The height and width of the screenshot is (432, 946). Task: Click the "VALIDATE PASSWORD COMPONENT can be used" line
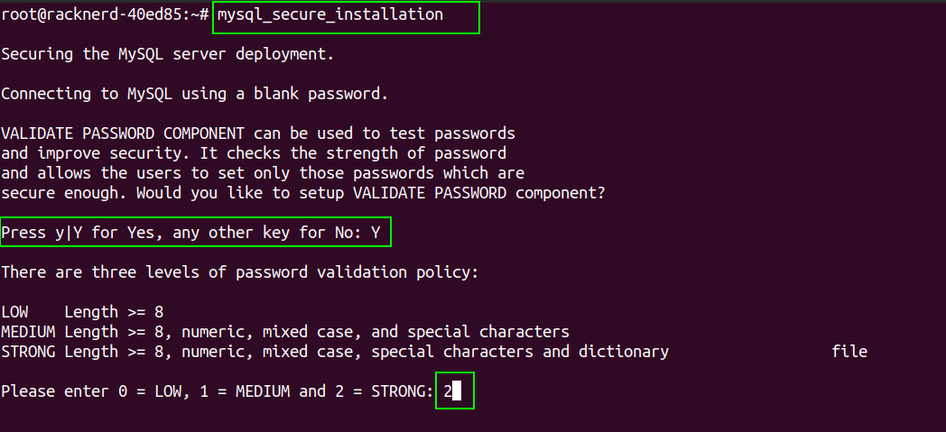257,133
